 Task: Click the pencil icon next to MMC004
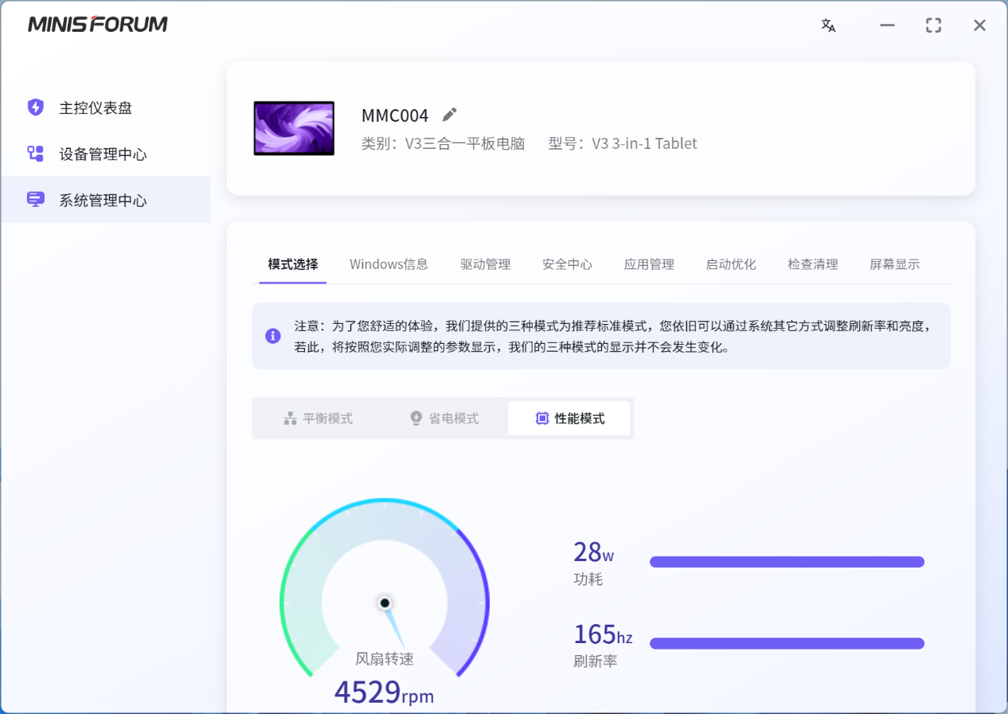click(448, 115)
